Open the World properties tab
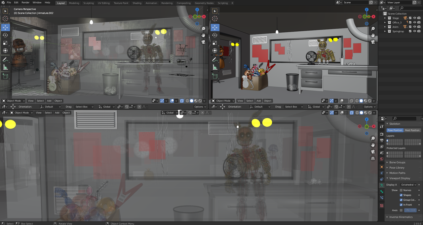 click(x=382, y=159)
